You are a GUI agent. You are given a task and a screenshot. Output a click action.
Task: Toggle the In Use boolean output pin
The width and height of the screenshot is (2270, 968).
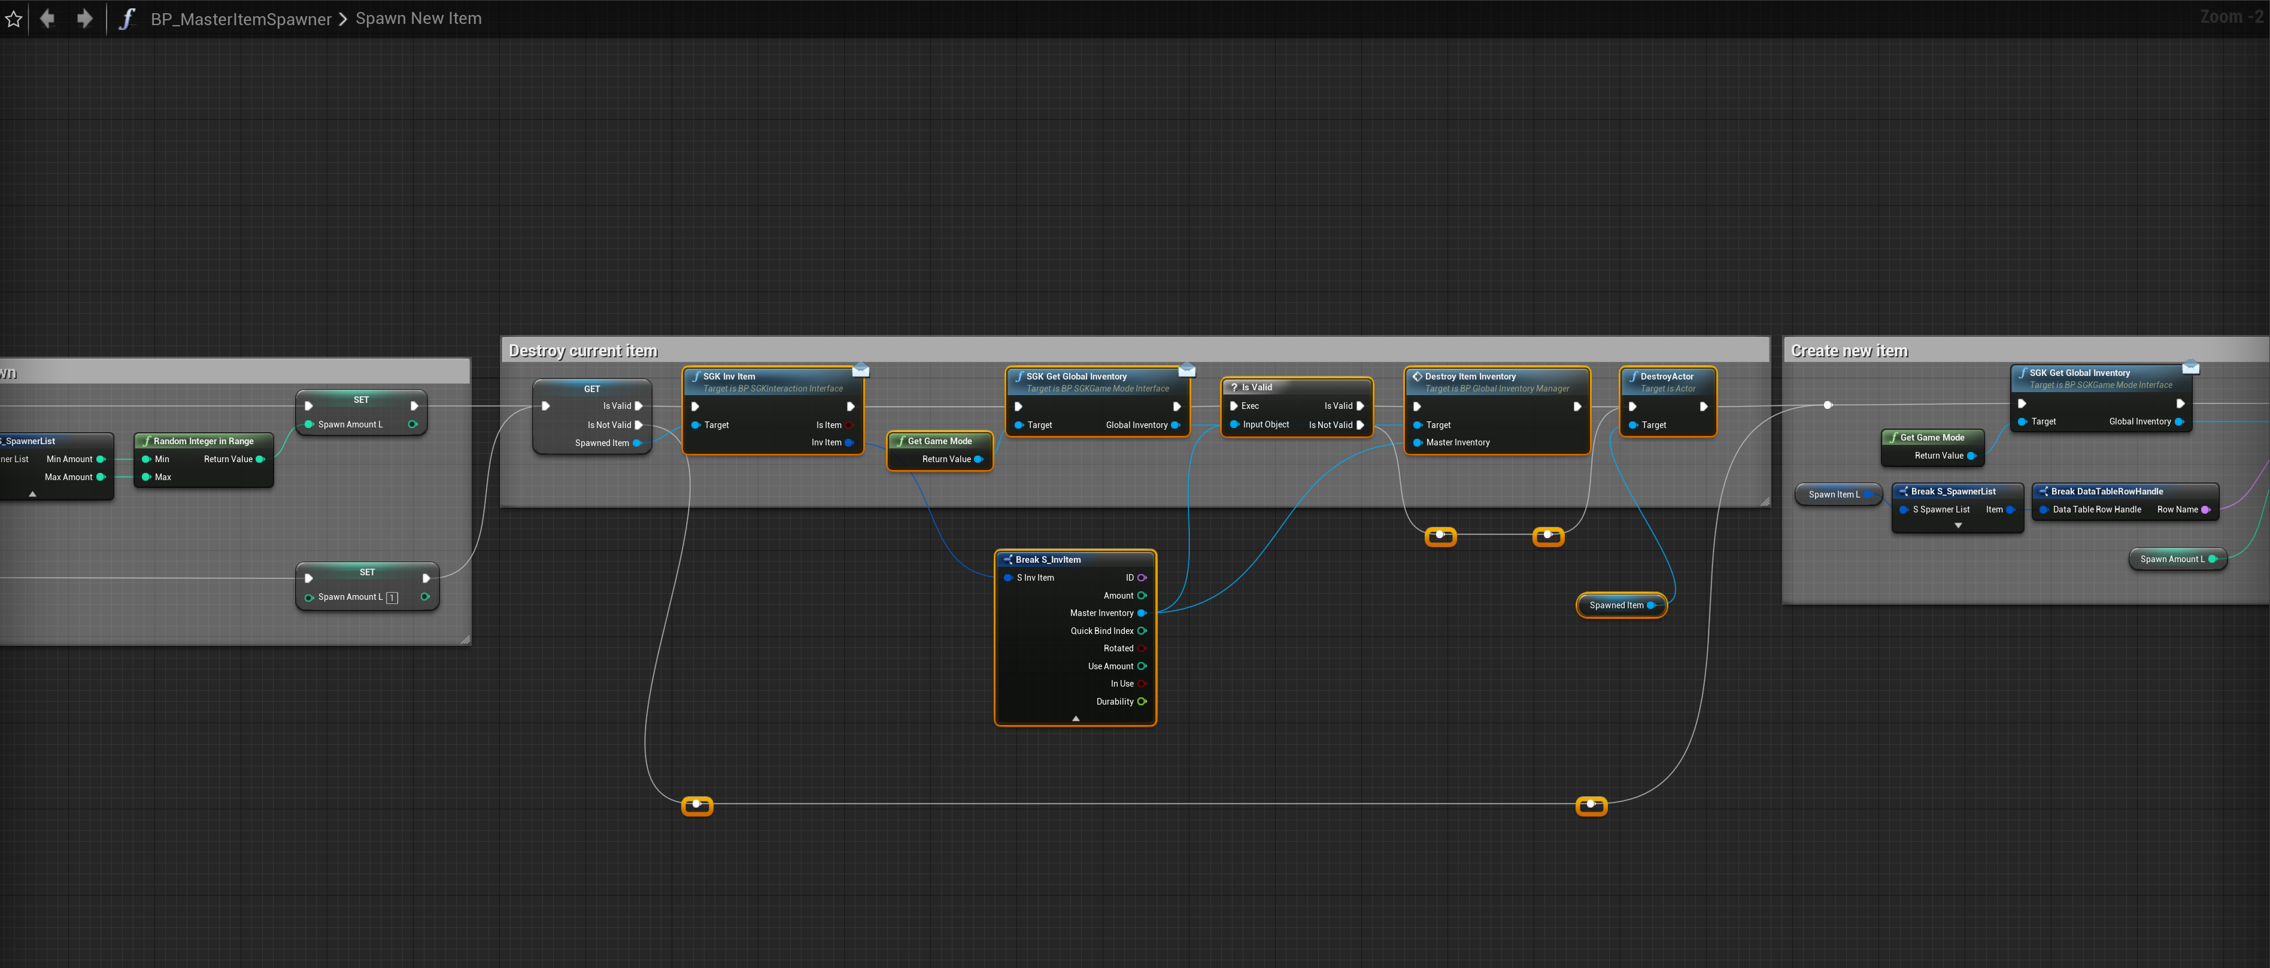coord(1142,684)
